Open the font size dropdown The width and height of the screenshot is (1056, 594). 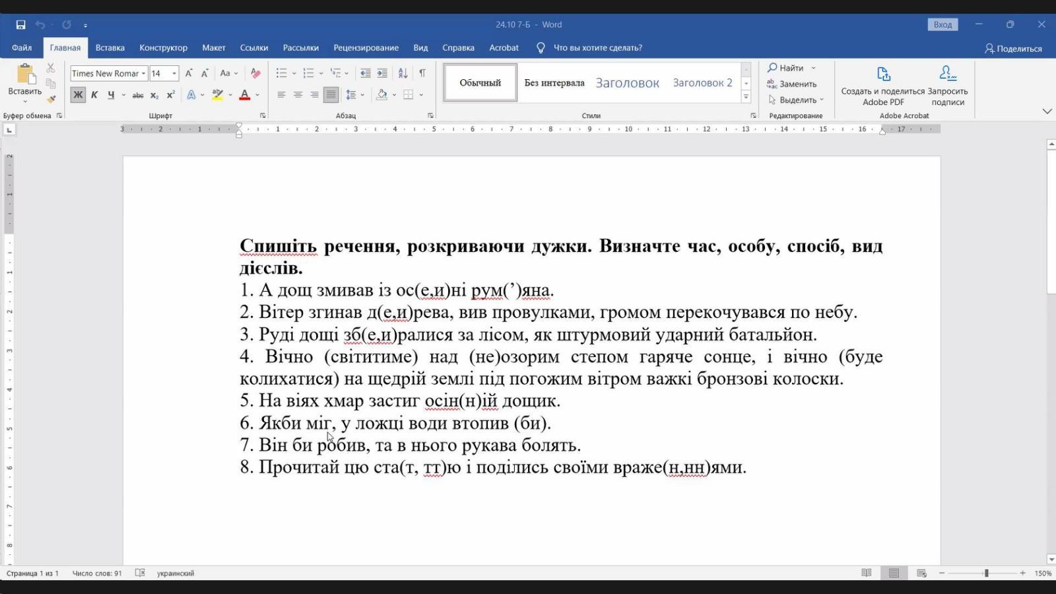pyautogui.click(x=174, y=73)
